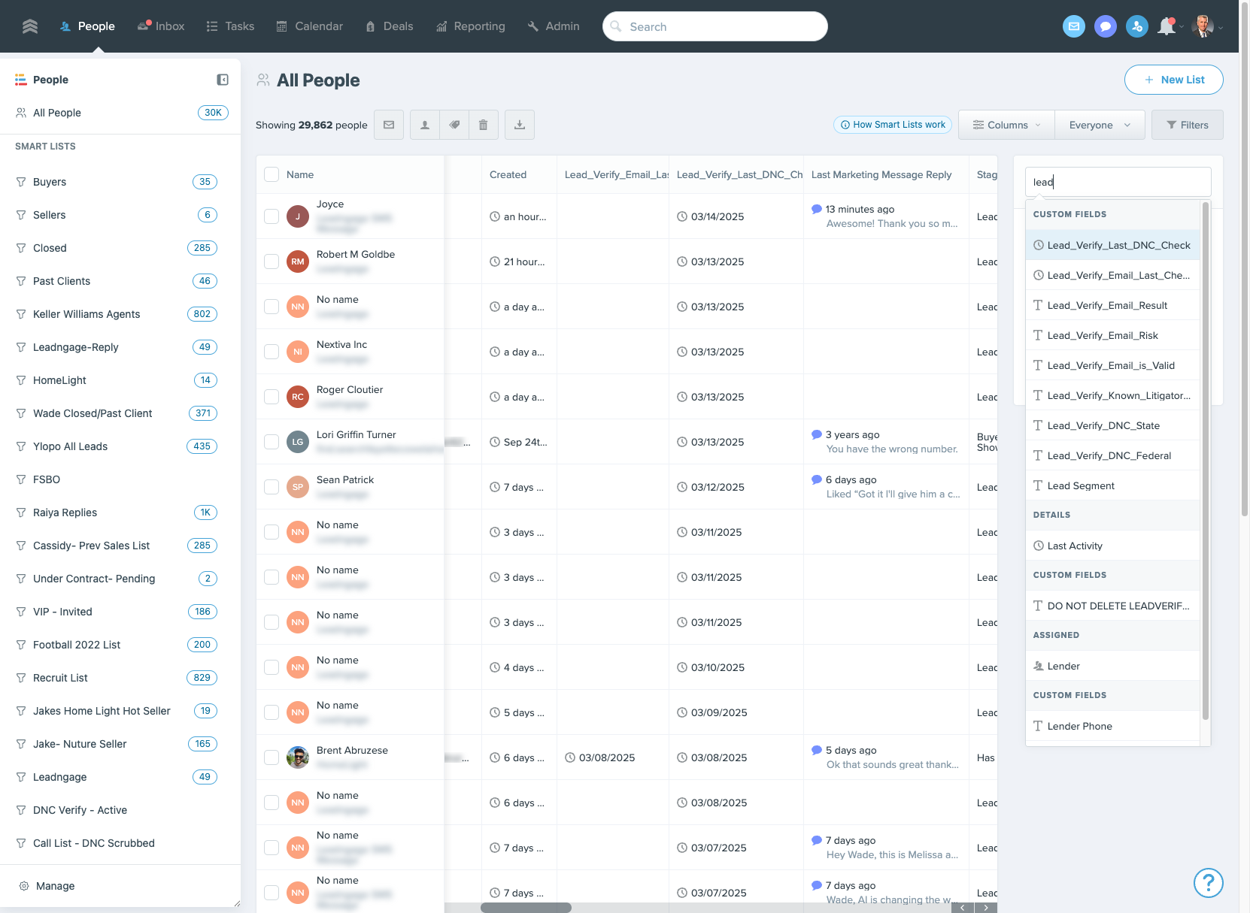Viewport: 1250px width, 913px height.
Task: Open the notifications bell
Action: pos(1167,26)
